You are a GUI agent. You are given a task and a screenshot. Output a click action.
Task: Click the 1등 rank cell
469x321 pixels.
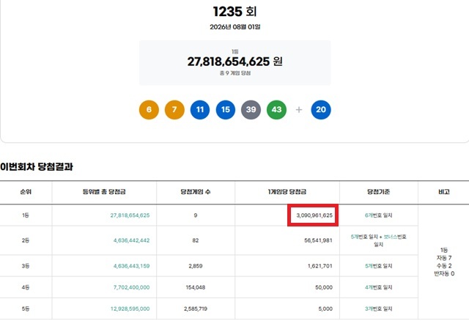point(26,215)
